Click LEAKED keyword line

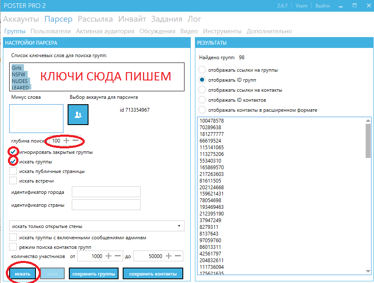[20, 88]
